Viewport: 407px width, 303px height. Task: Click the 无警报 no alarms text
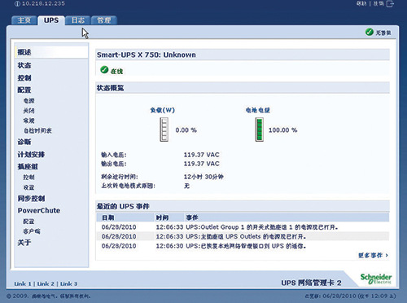(x=383, y=33)
